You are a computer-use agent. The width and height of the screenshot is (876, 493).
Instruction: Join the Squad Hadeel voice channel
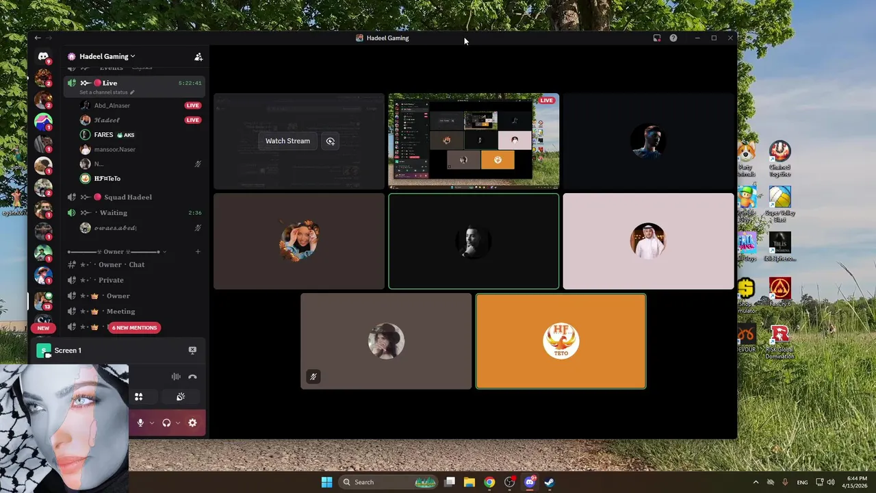136,197
